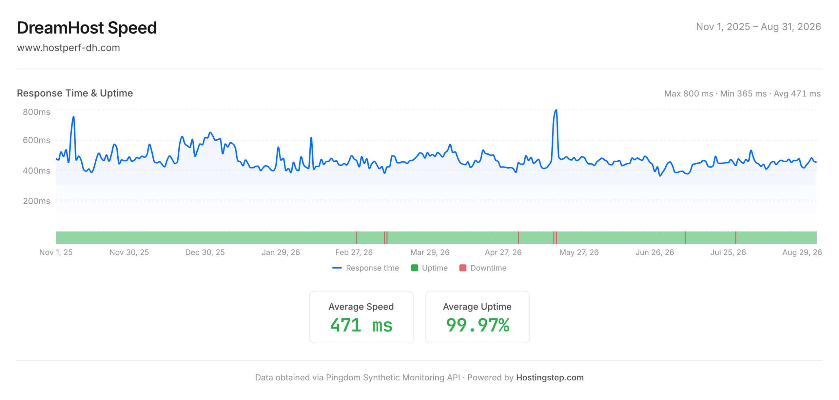Toggle the Response time legend entry
Viewport: 839px width, 400px height.
point(365,268)
